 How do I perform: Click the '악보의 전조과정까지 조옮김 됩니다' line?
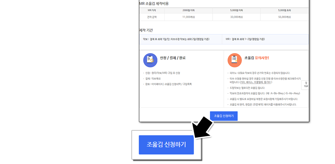tap(265, 93)
